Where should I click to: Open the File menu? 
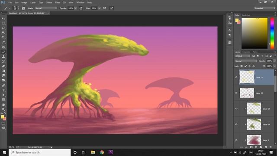(10, 3)
